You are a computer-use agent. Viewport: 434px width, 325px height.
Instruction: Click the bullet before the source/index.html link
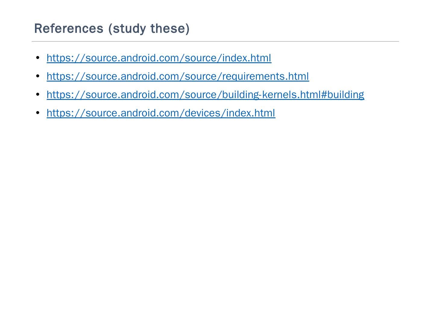click(38, 57)
